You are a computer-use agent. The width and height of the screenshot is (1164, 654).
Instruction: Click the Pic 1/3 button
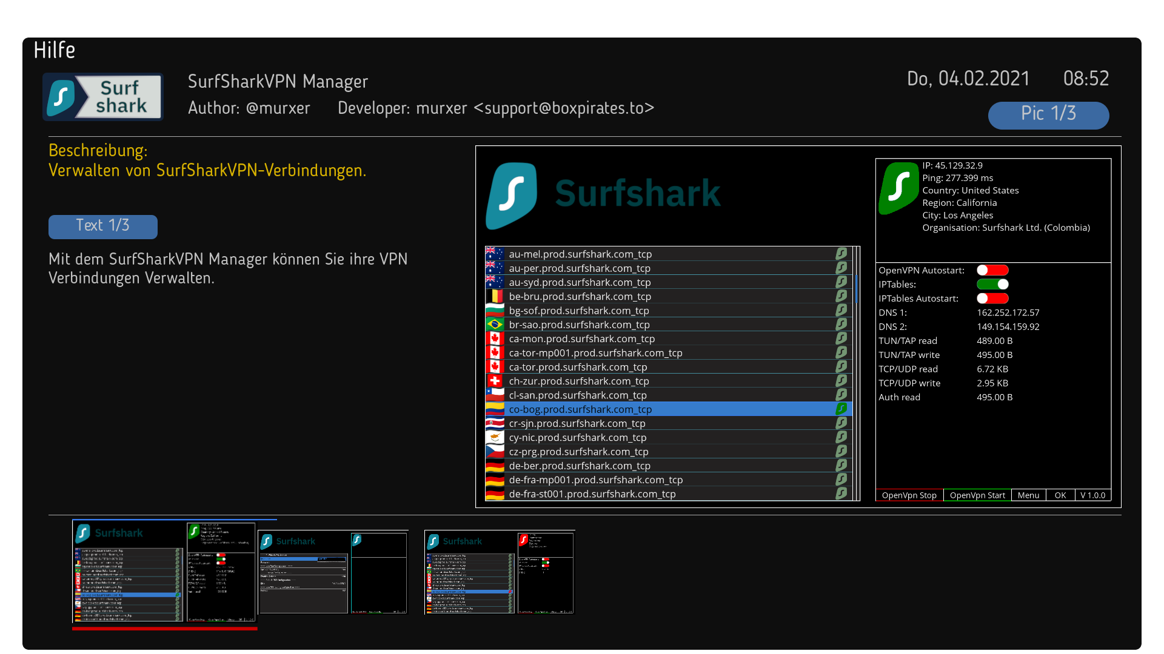[1048, 114]
